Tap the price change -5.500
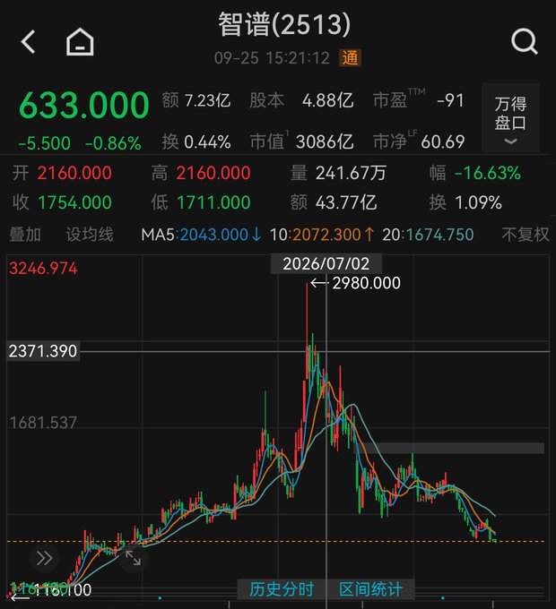This screenshot has height=609, width=556. (44, 143)
